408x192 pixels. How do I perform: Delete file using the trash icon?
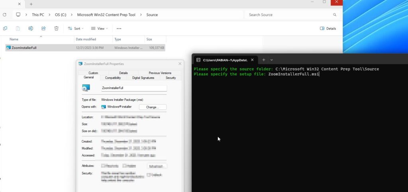(56, 28)
